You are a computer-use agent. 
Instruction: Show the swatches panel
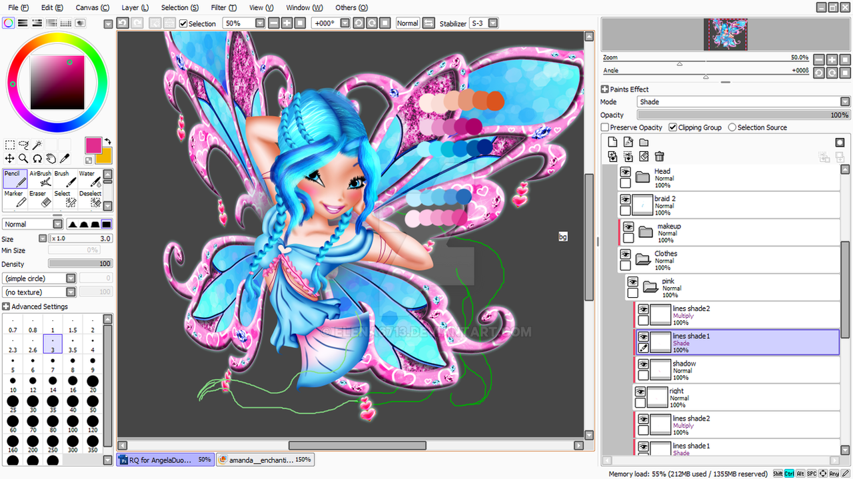[x=66, y=23]
